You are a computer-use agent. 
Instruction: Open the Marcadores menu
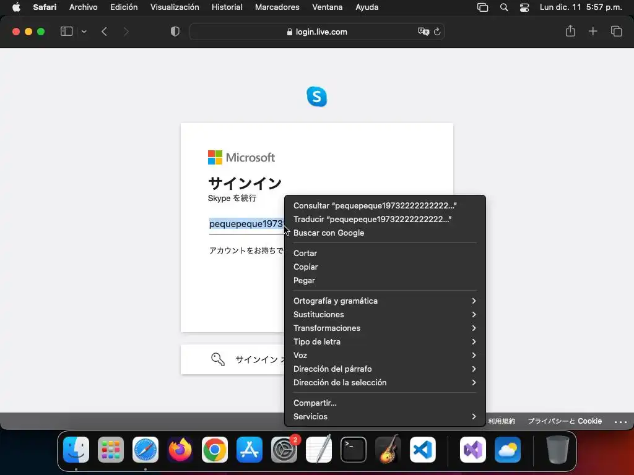(x=277, y=7)
